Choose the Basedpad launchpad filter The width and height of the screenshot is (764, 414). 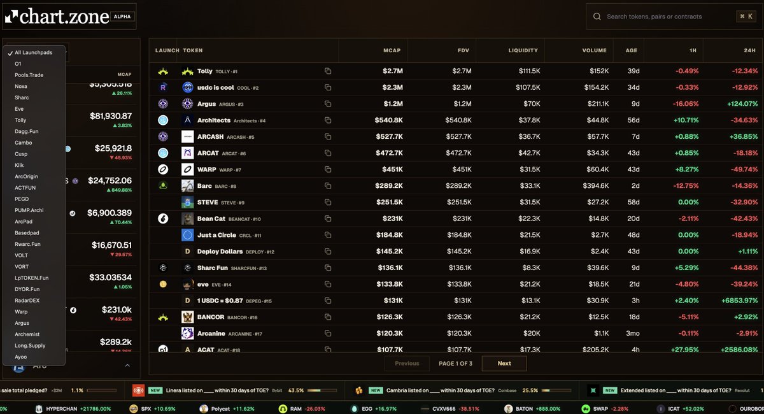point(34,233)
